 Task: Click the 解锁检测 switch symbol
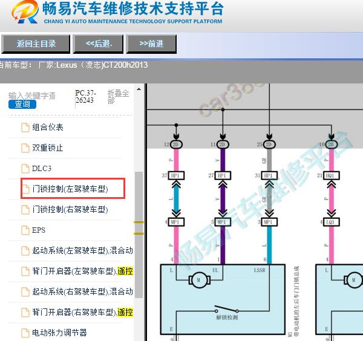tap(227, 310)
